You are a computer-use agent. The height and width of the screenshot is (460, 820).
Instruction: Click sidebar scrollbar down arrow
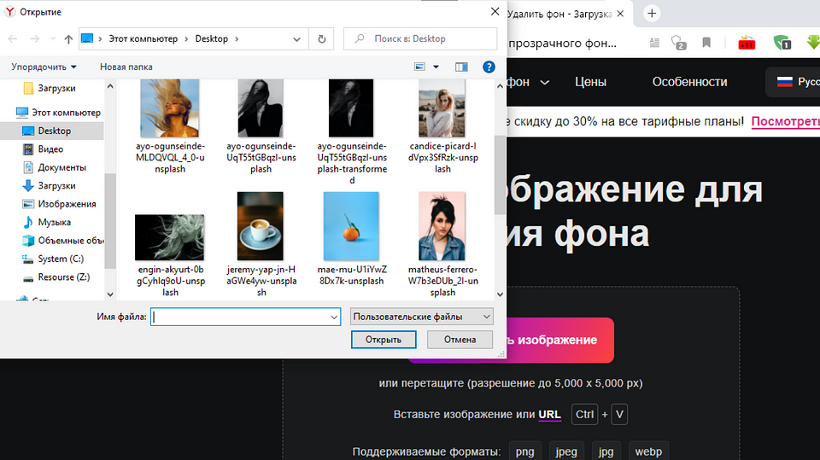coord(110,294)
